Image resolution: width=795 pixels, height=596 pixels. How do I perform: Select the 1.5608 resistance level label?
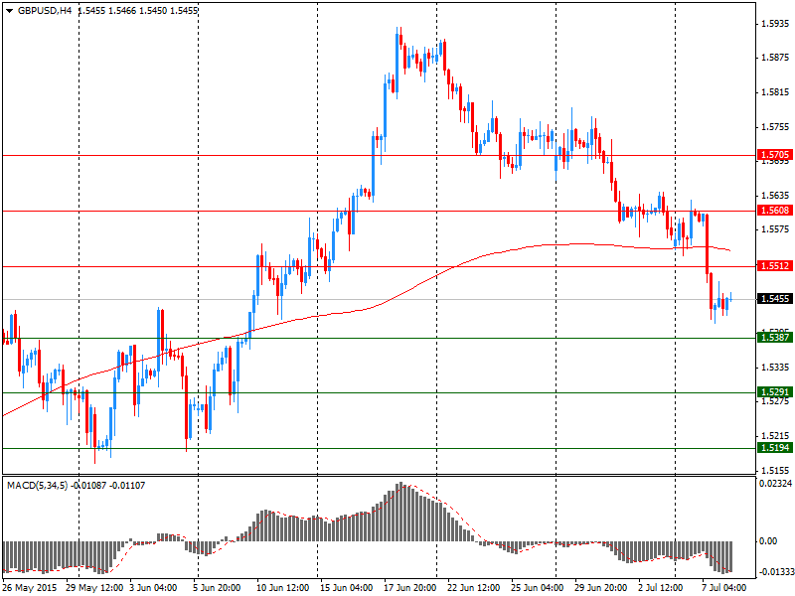pyautogui.click(x=775, y=211)
